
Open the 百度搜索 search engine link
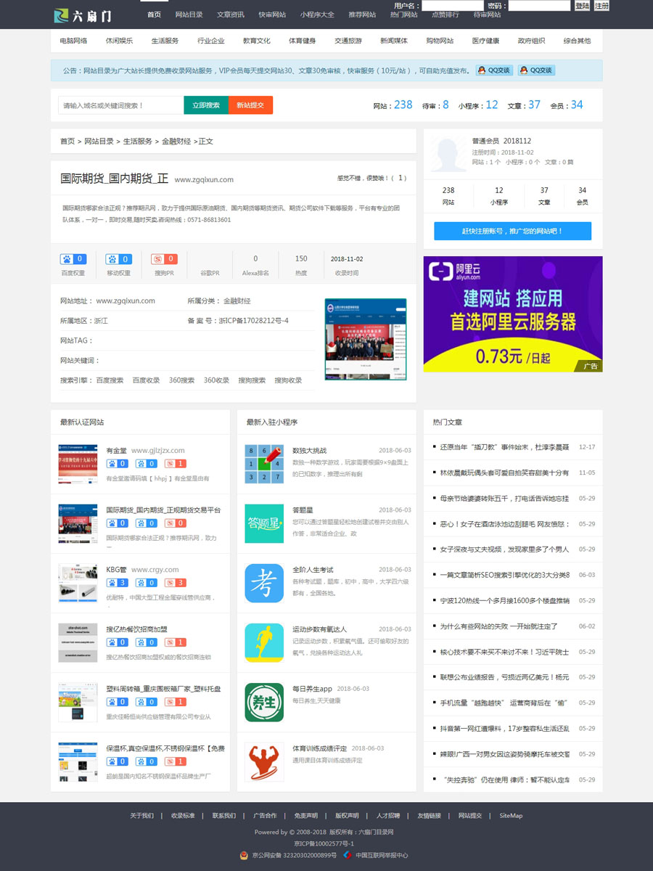point(110,380)
